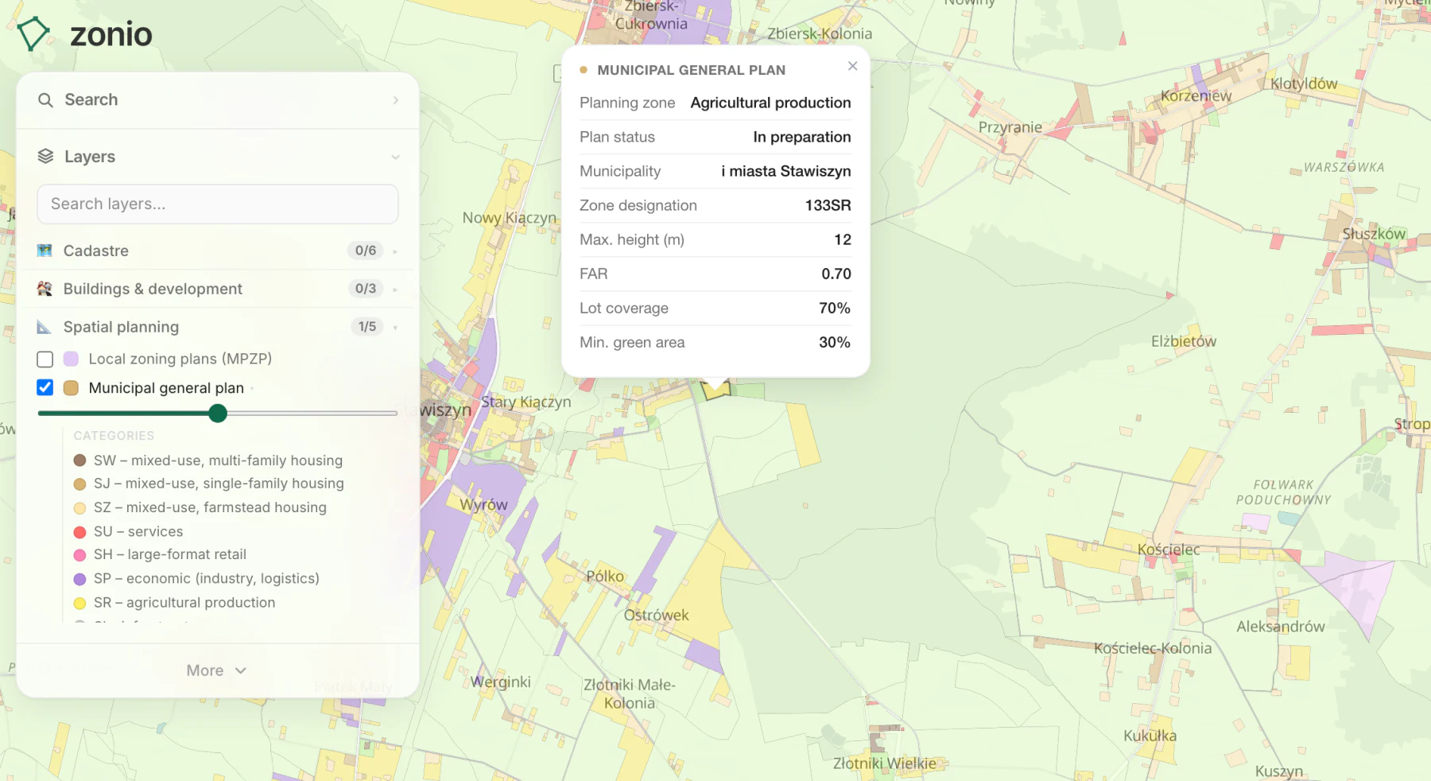
Task: Expand Buildings & development group arrow
Action: coord(395,289)
